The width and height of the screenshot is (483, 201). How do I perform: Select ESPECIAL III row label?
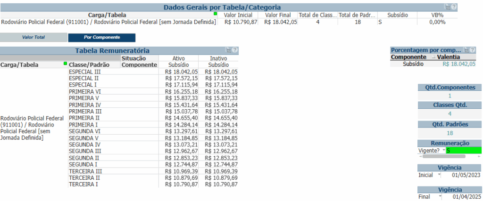[x=85, y=72]
